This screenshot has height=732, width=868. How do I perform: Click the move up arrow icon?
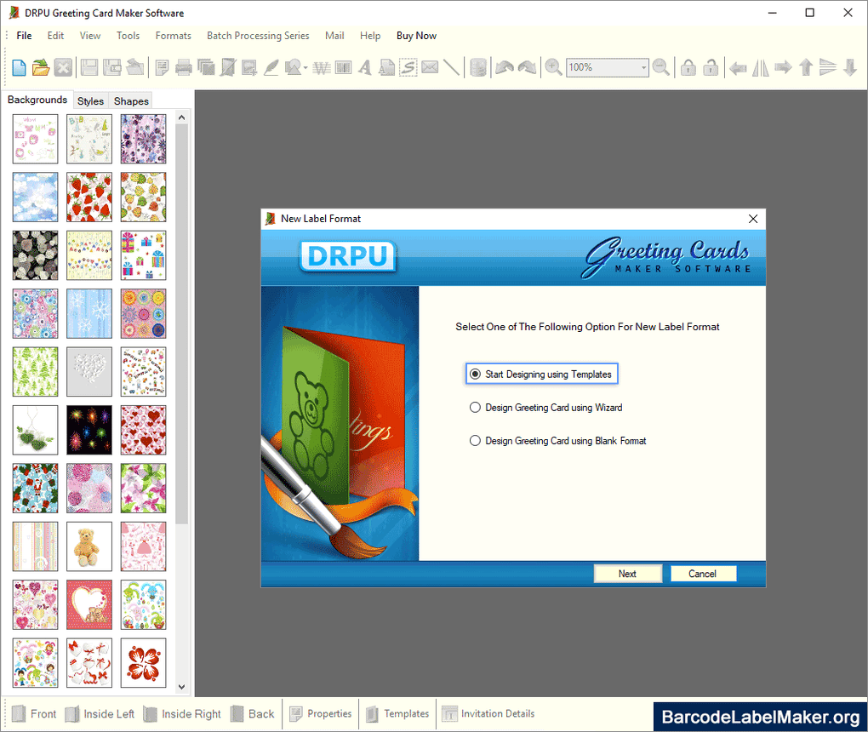806,67
